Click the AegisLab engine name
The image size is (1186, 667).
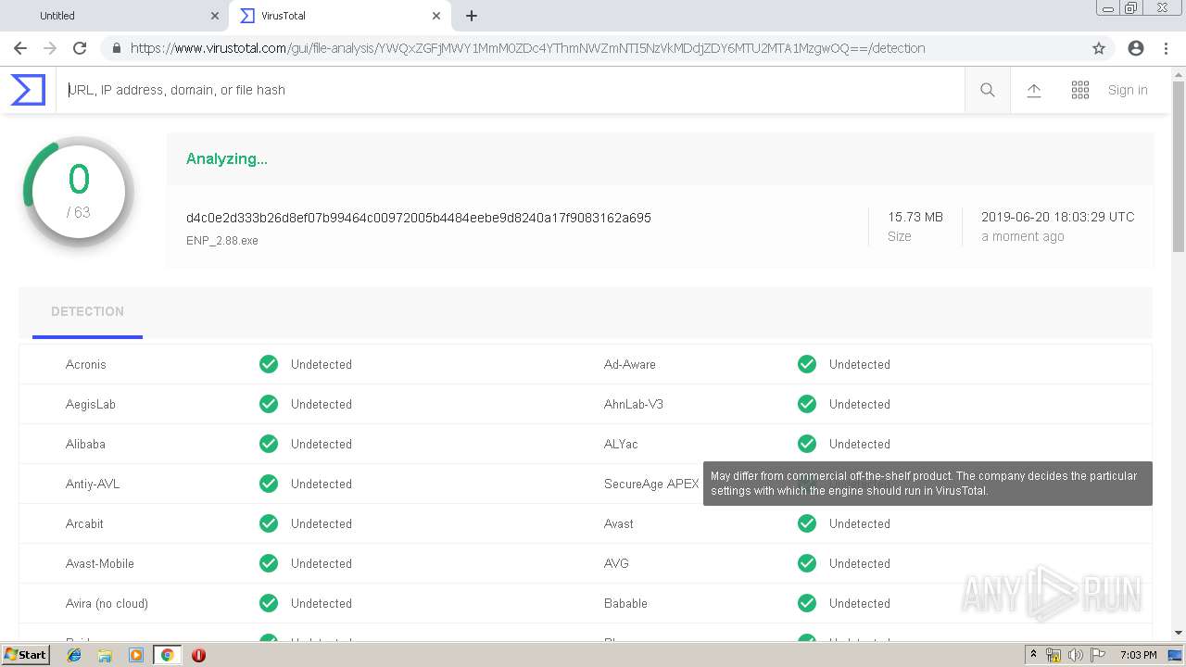click(91, 405)
